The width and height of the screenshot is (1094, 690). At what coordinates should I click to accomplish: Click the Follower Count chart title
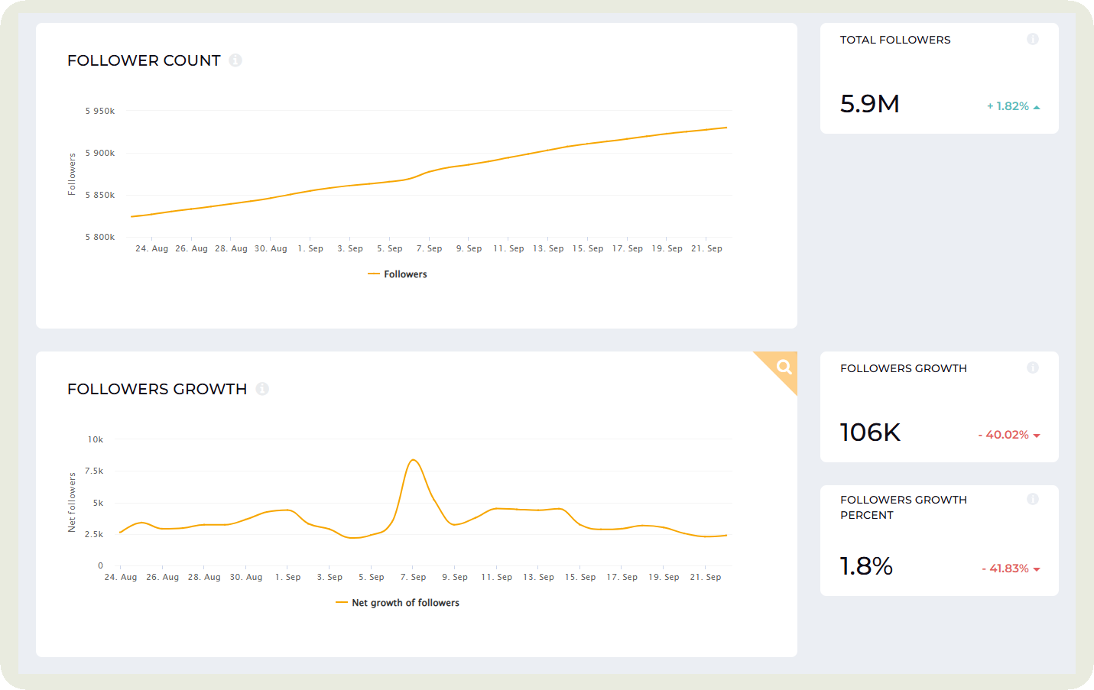144,60
